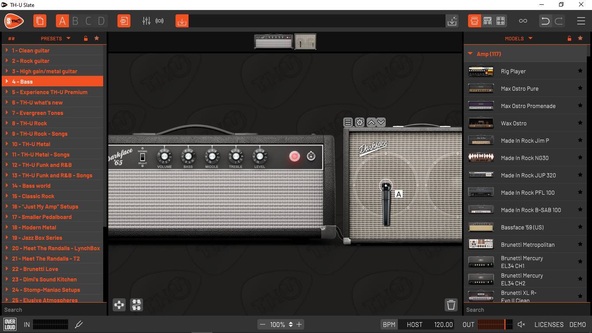Select Max Ostro Promenade model
Image resolution: width=592 pixels, height=333 pixels.
[x=526, y=106]
